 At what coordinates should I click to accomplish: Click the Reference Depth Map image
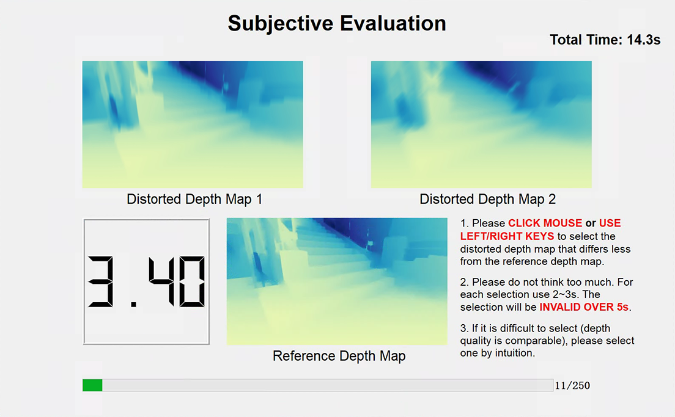[337, 281]
